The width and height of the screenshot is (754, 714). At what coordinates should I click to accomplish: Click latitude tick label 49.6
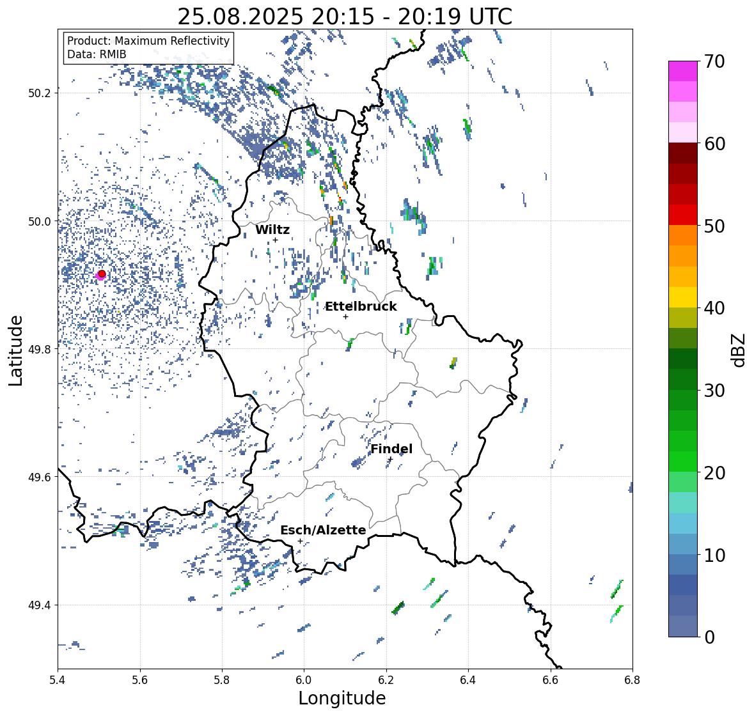40,477
